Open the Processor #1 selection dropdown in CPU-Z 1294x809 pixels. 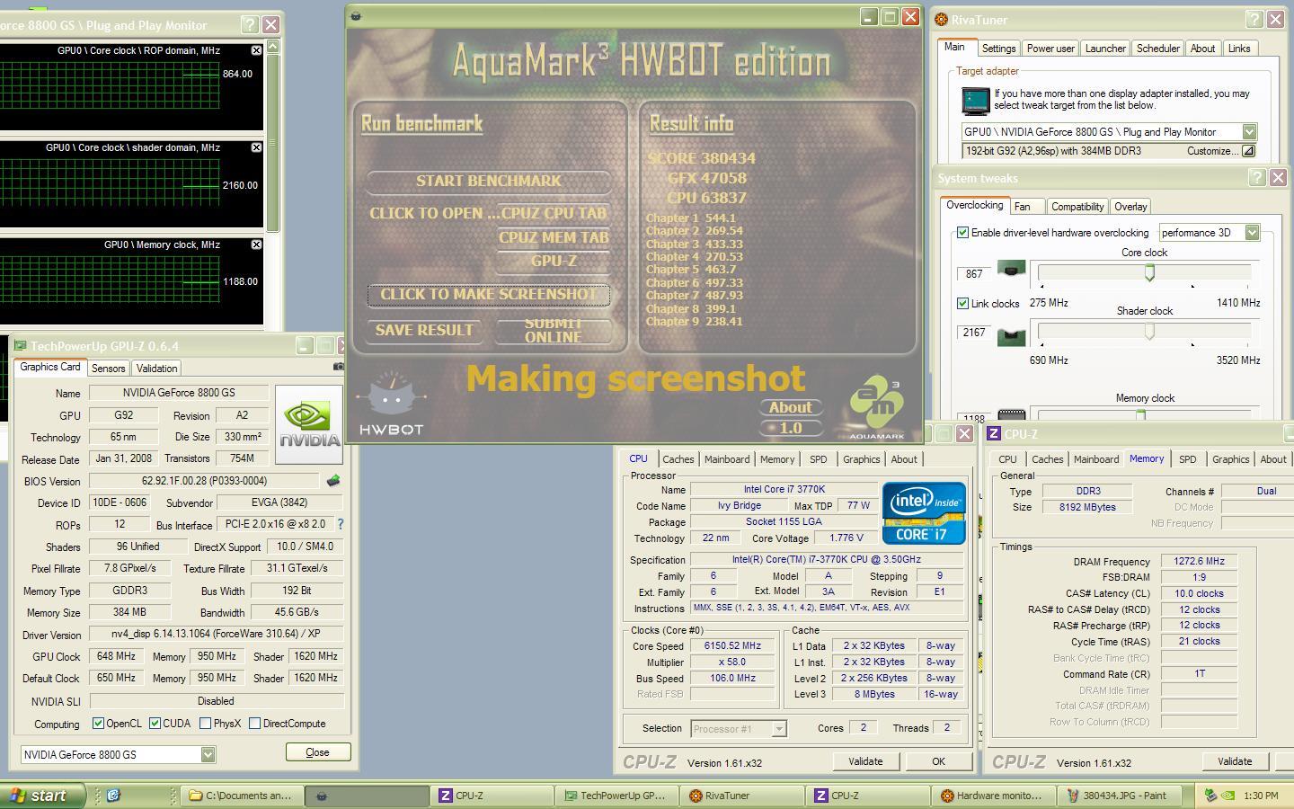[x=779, y=728]
